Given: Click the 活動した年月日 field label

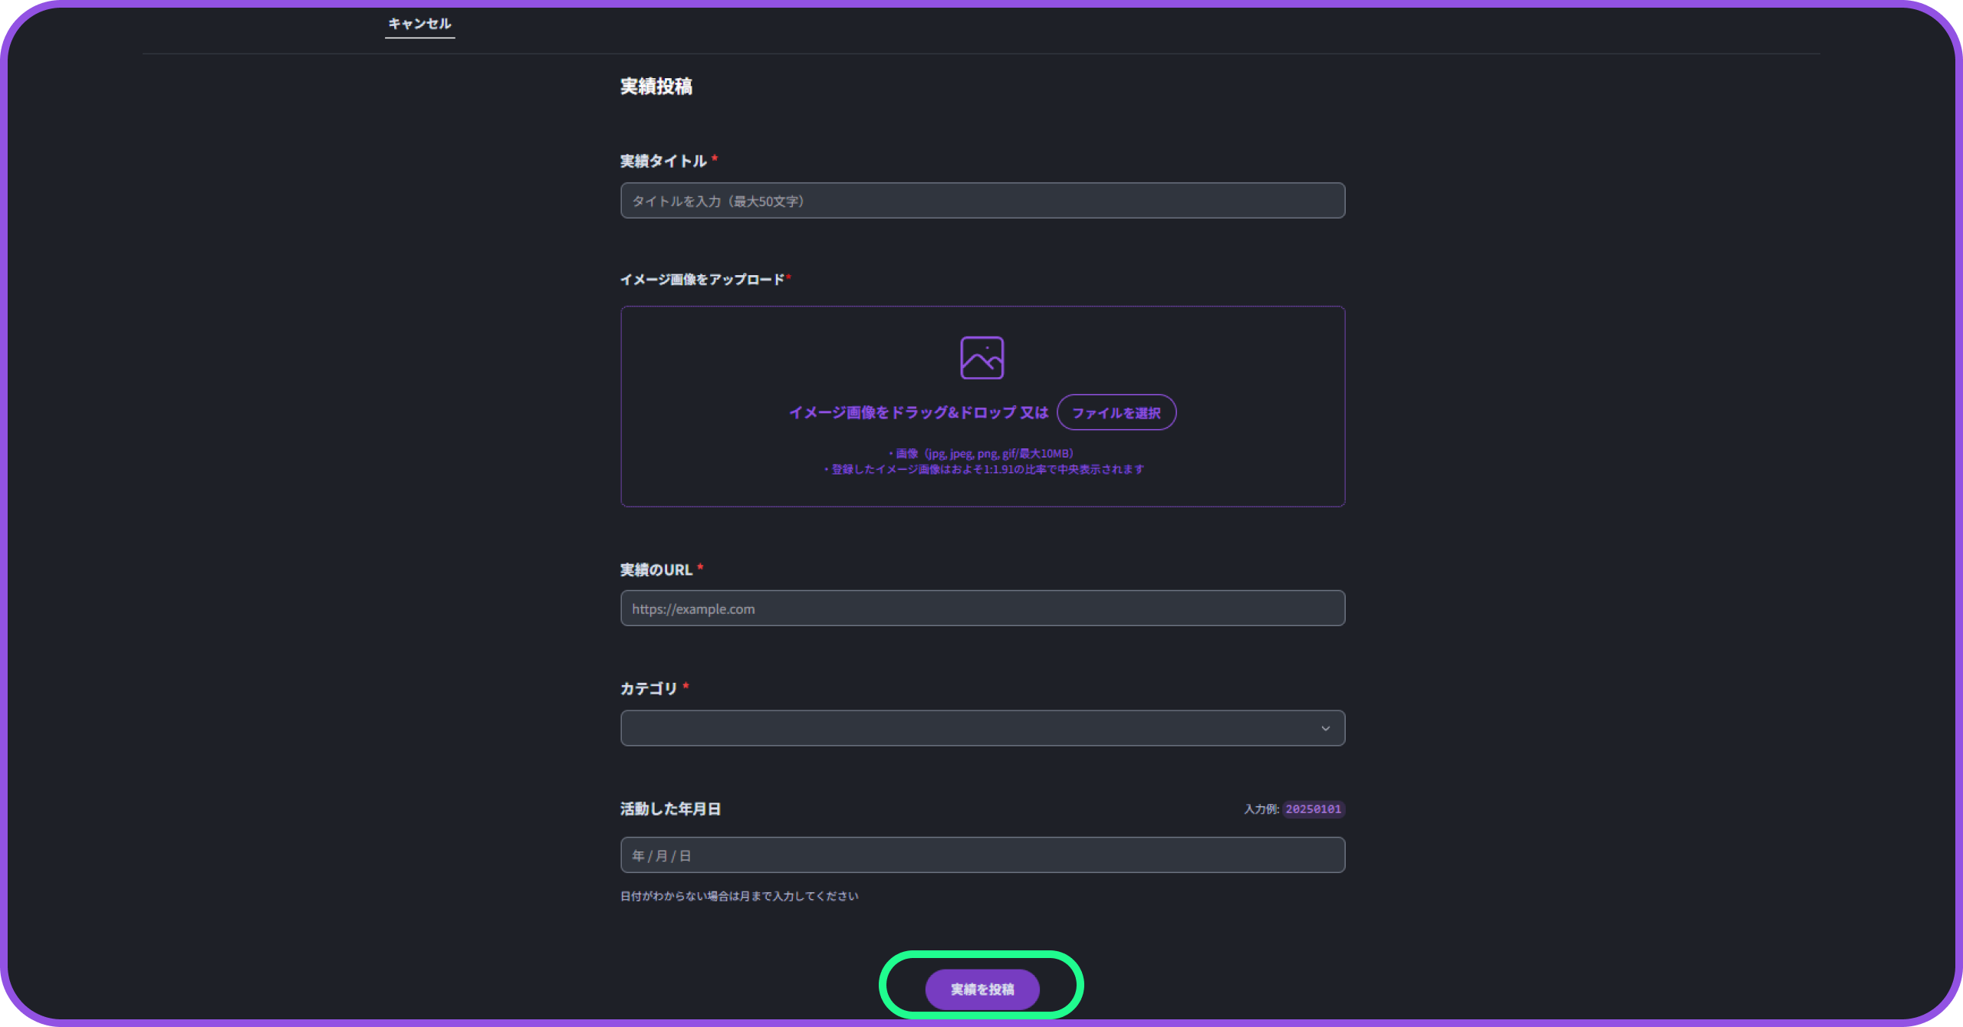Looking at the screenshot, I should (x=670, y=809).
